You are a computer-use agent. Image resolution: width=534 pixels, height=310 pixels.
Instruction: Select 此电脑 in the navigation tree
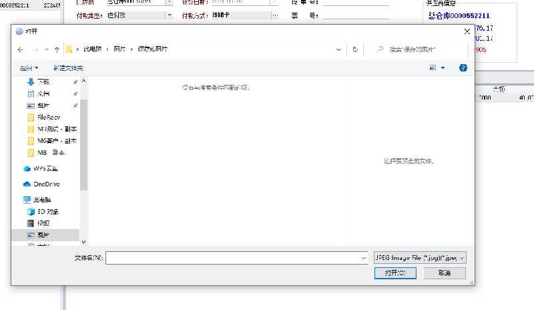43,200
